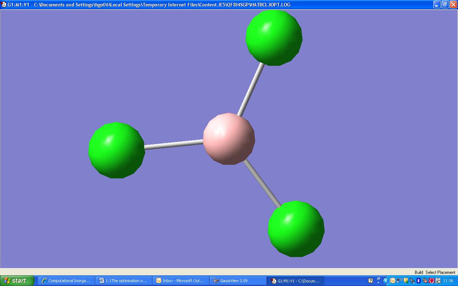Click the bond to the top chlorine
The image size is (458, 286).
tap(251, 89)
